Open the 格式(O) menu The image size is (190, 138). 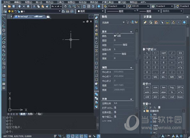(50, 2)
